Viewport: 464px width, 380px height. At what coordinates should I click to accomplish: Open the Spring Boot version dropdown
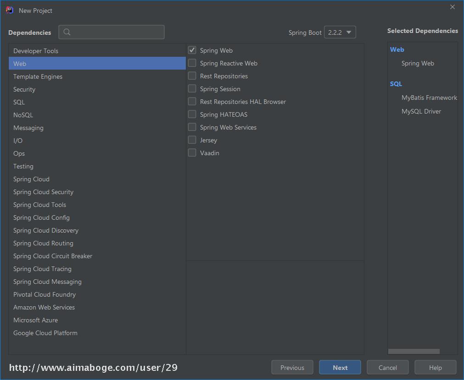coord(340,32)
